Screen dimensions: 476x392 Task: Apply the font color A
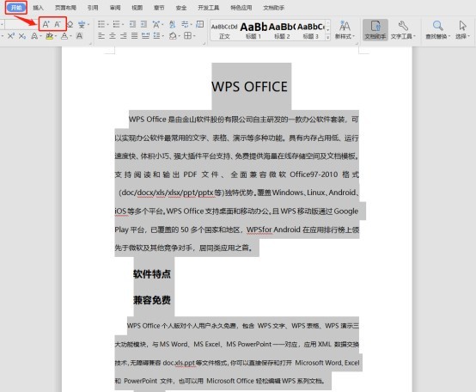click(64, 36)
